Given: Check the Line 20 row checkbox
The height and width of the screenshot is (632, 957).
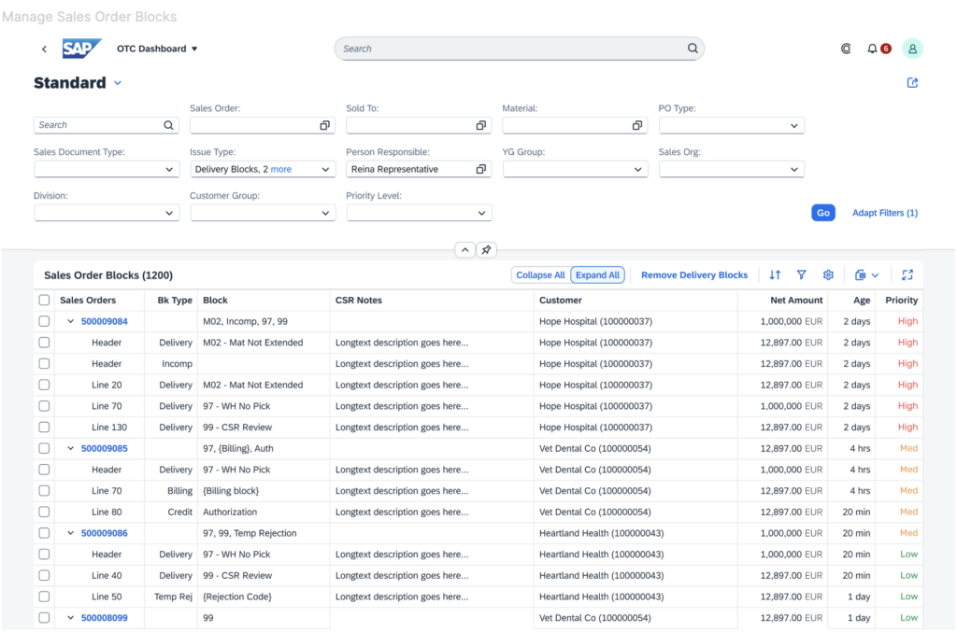Looking at the screenshot, I should click(x=44, y=385).
